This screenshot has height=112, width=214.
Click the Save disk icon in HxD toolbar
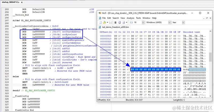coord(110,22)
